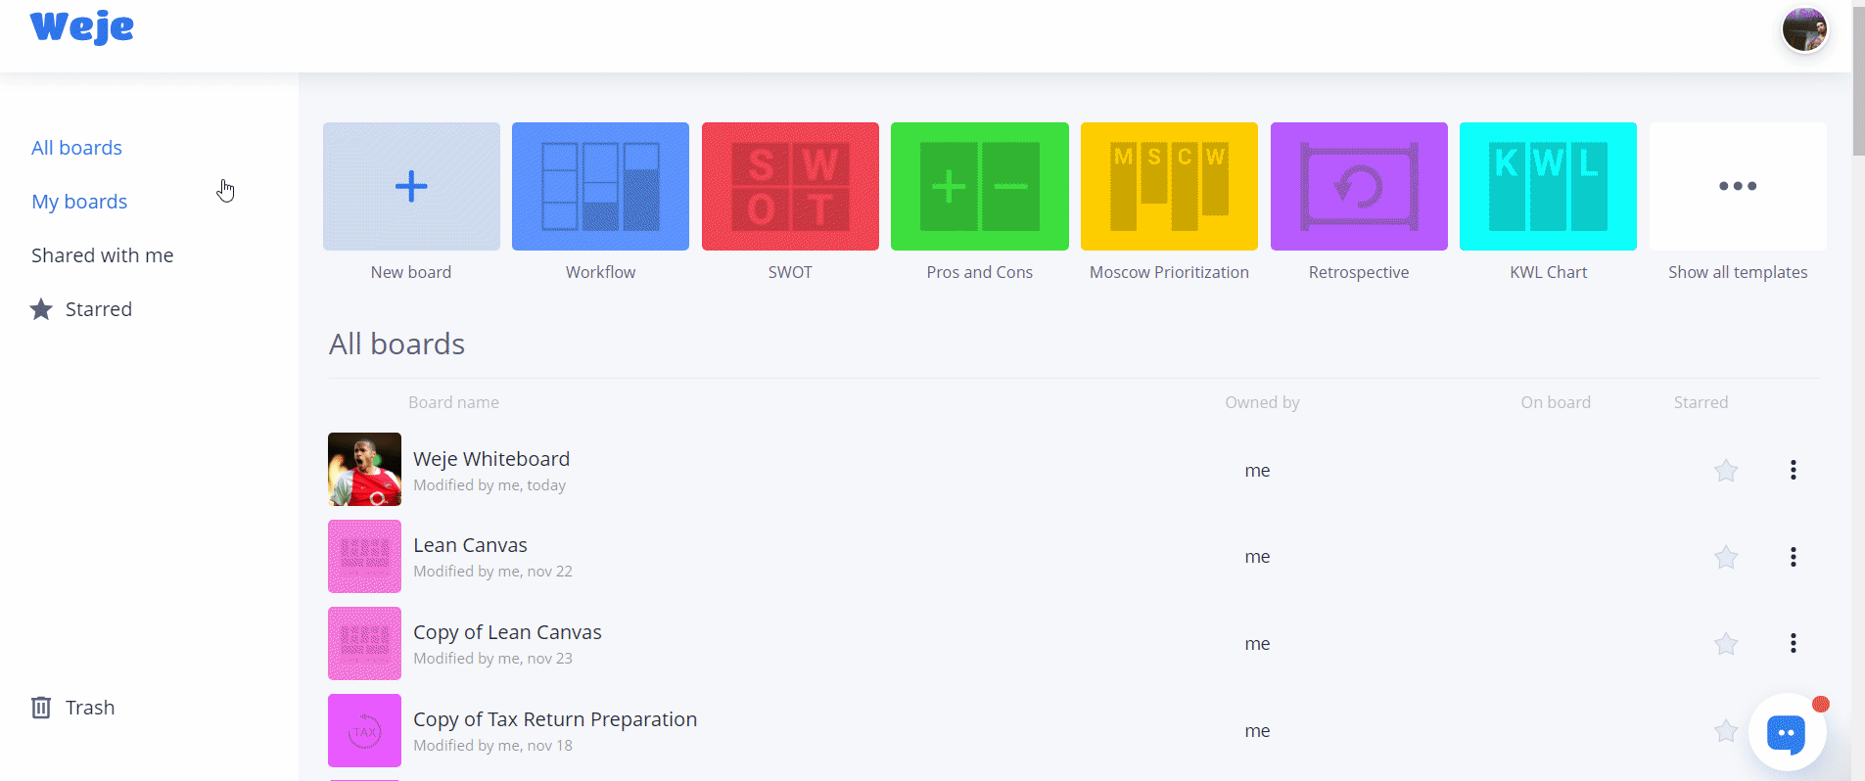Star the Lean Canvas board
1865x781 pixels.
(x=1726, y=557)
